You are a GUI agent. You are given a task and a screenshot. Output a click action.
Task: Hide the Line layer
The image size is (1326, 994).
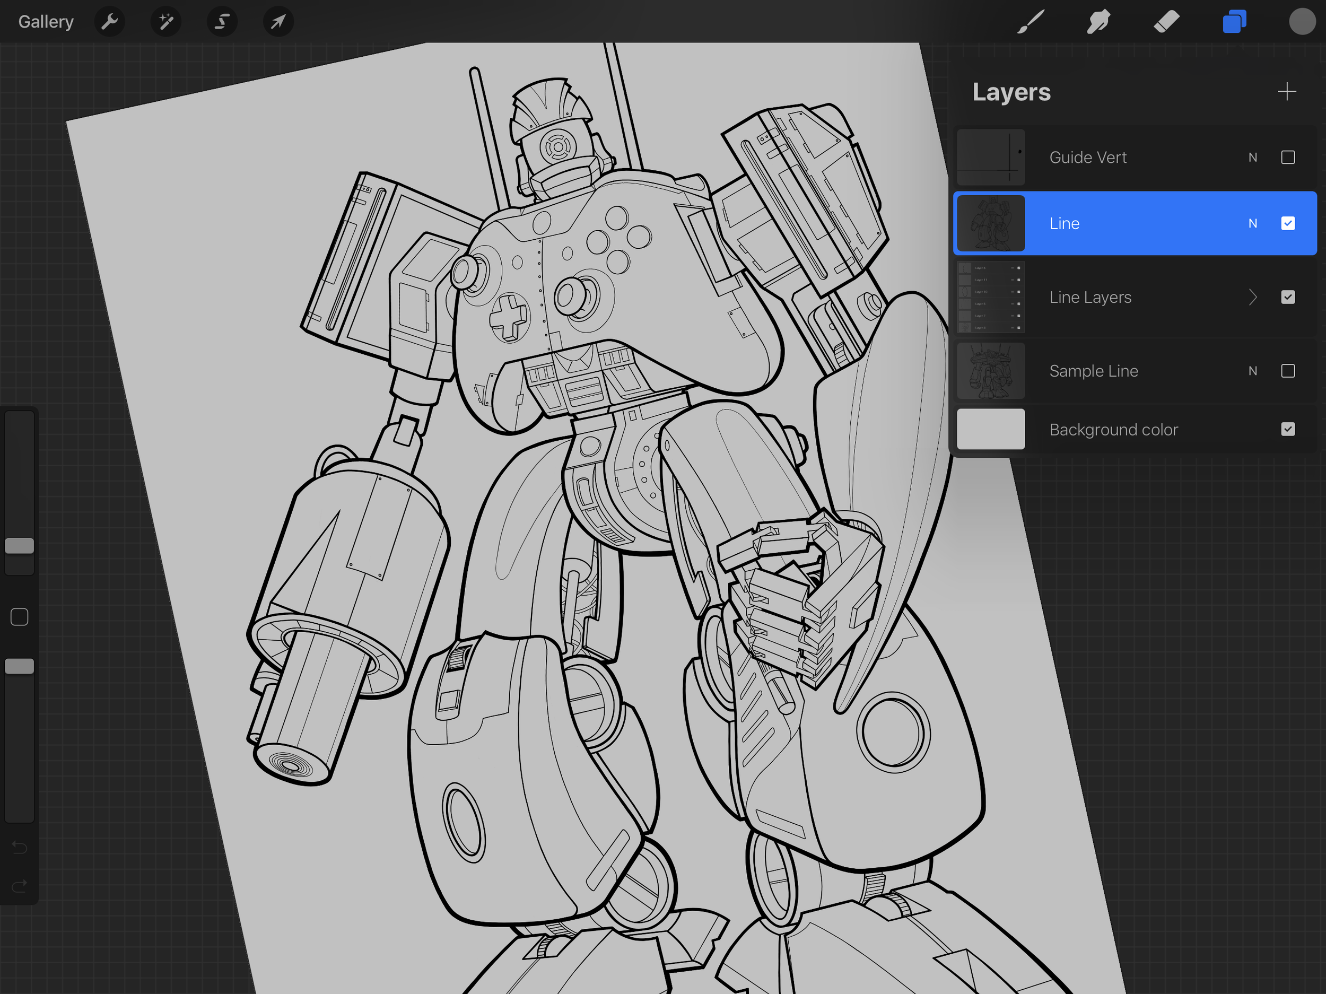1288,224
